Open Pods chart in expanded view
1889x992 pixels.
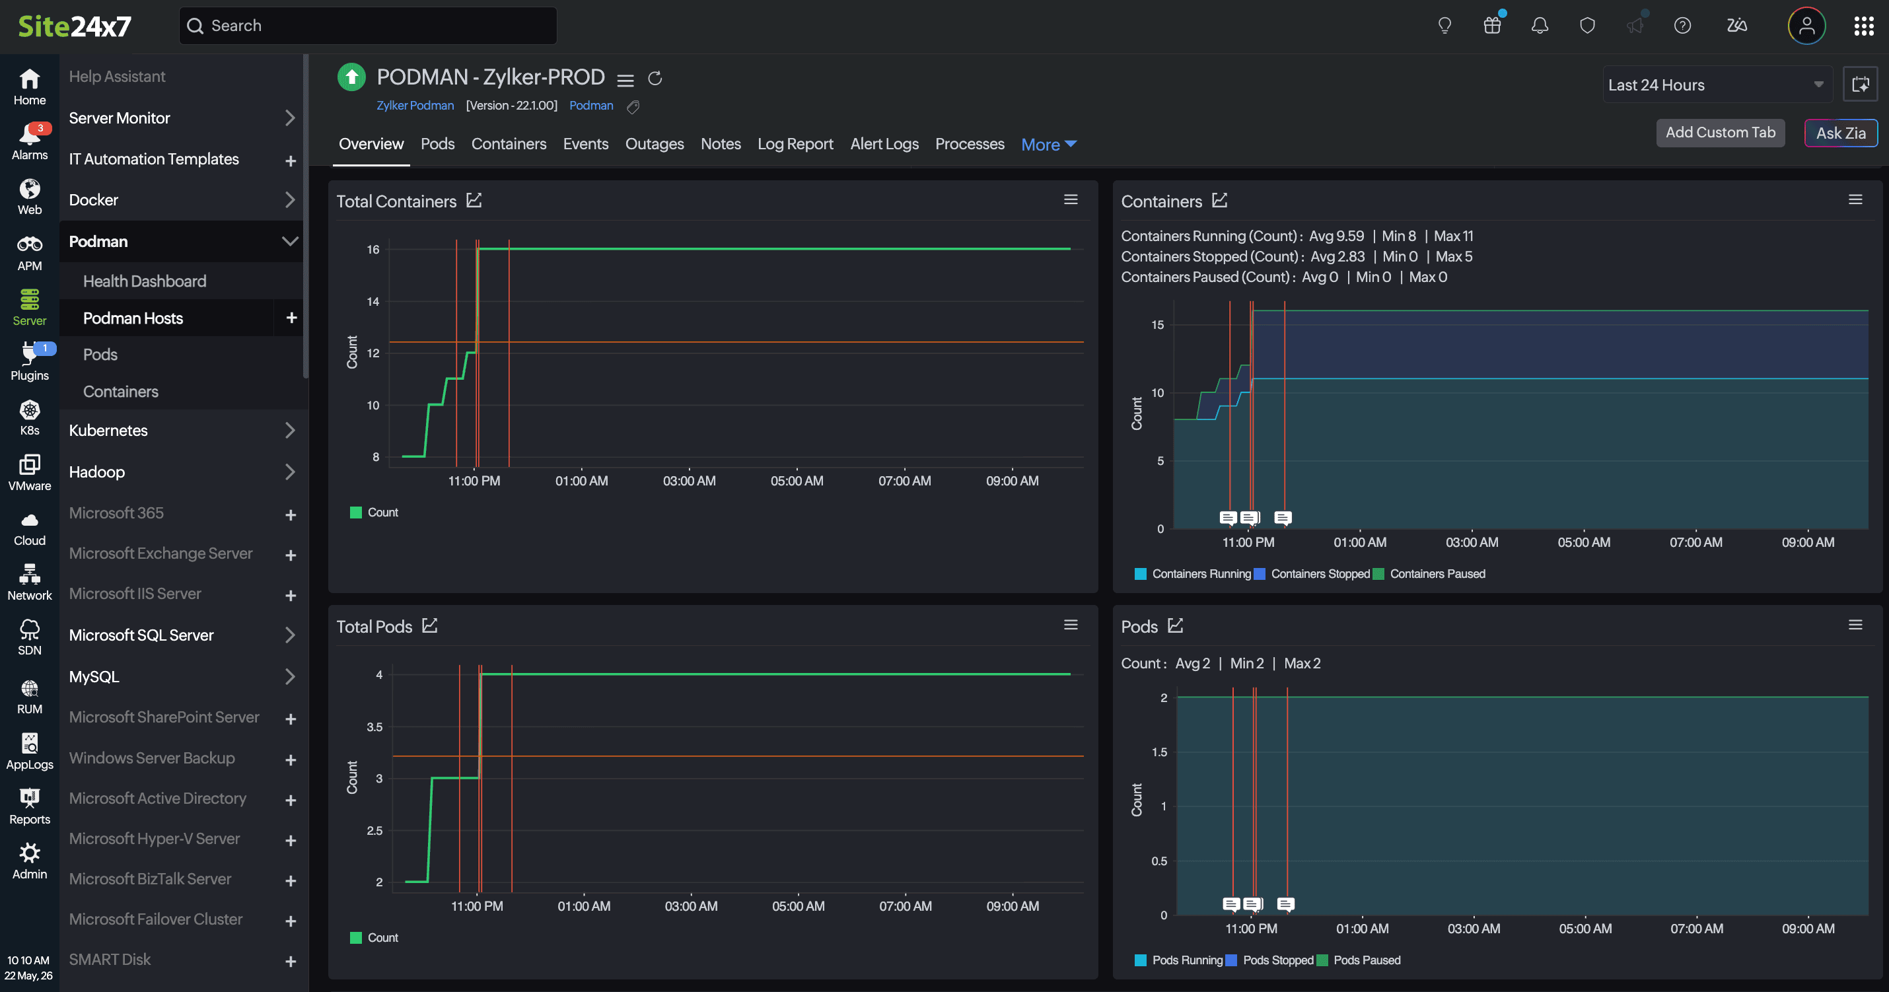[x=1176, y=625]
